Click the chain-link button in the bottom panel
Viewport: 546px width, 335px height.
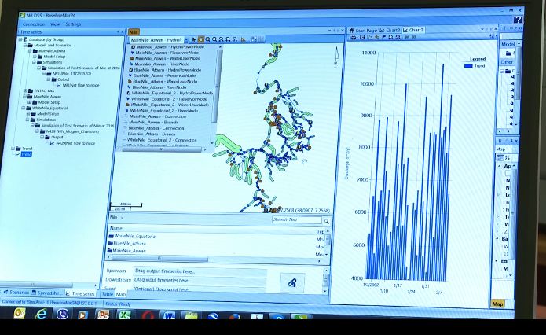295,282
